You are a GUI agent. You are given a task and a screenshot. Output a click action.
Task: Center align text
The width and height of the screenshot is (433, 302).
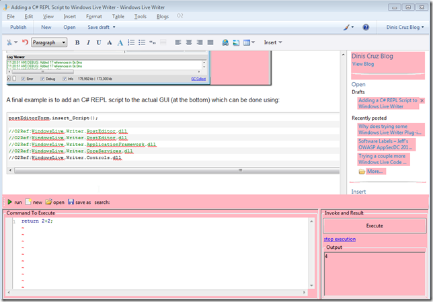[189, 42]
